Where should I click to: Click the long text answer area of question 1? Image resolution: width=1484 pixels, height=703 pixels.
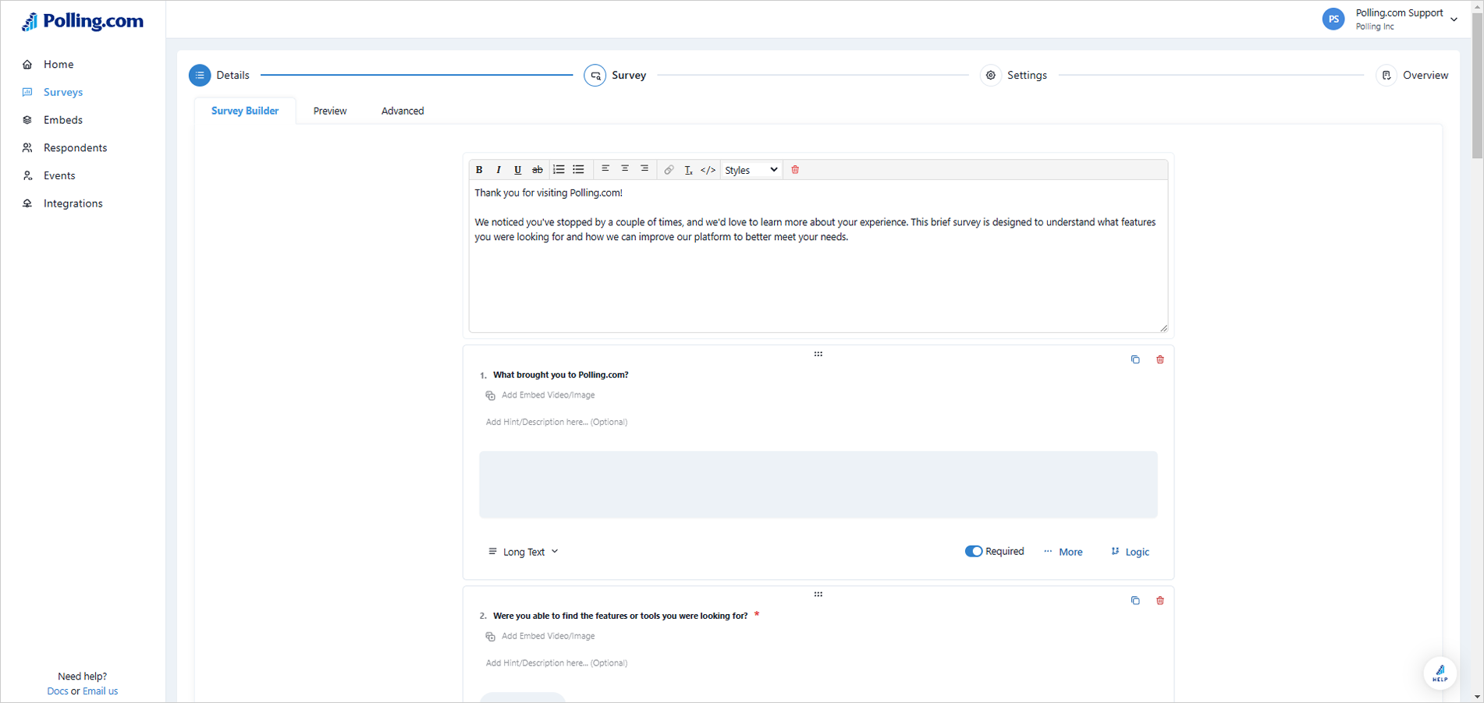pyautogui.click(x=818, y=484)
